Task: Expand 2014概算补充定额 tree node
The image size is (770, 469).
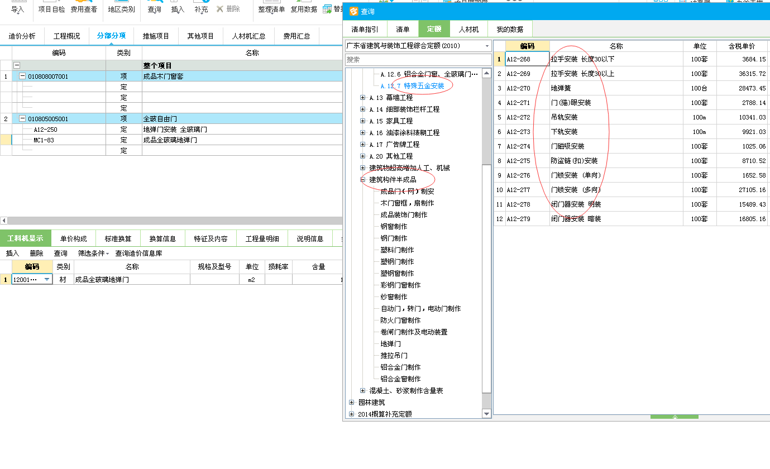Action: click(x=352, y=414)
